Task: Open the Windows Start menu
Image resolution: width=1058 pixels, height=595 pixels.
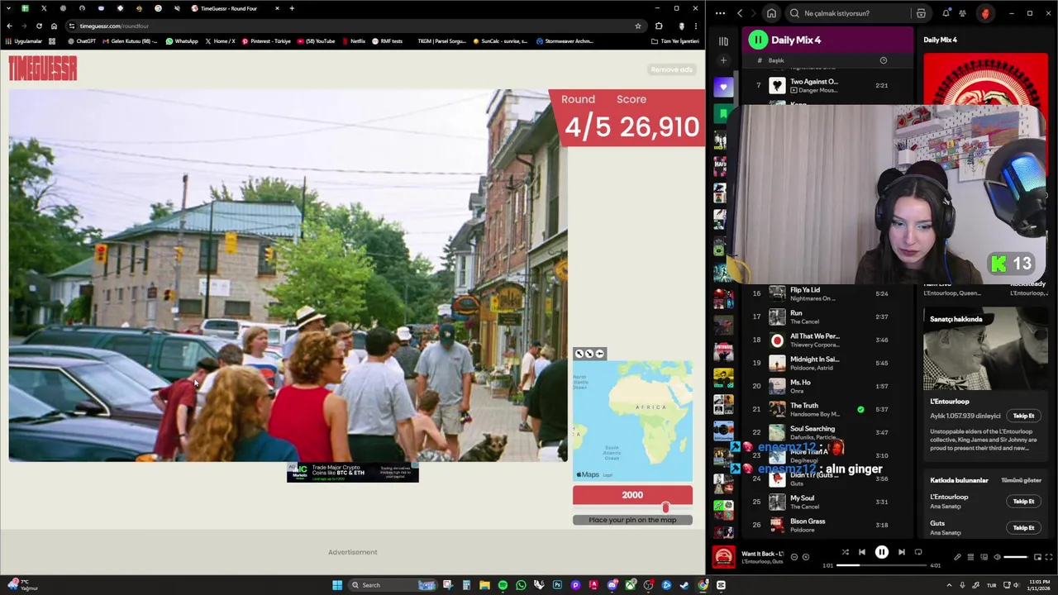Action: click(337, 585)
